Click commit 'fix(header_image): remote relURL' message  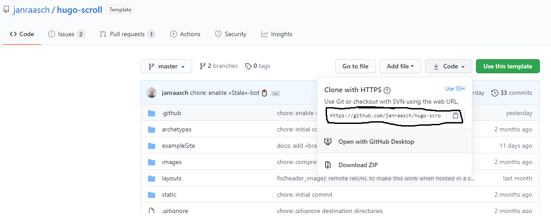376,179
